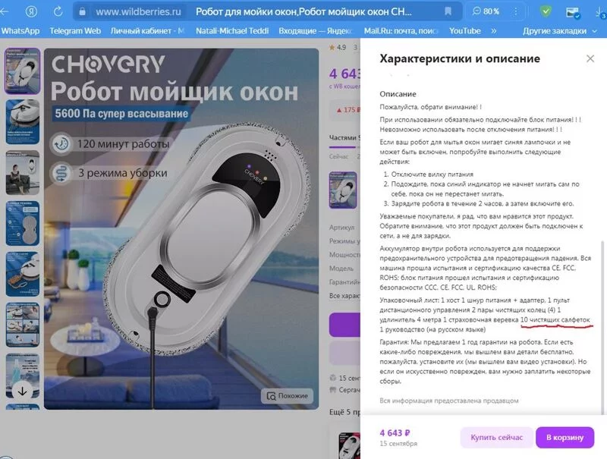
Task: Open the picture-in-picture extension icon
Action: [x=573, y=12]
